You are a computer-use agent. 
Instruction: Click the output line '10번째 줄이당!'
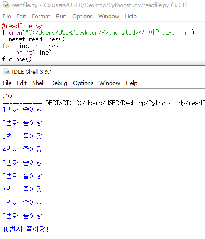point(26,229)
